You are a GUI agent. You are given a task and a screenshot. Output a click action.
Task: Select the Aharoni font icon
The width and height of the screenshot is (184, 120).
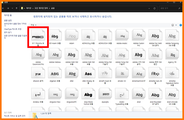[38, 73]
